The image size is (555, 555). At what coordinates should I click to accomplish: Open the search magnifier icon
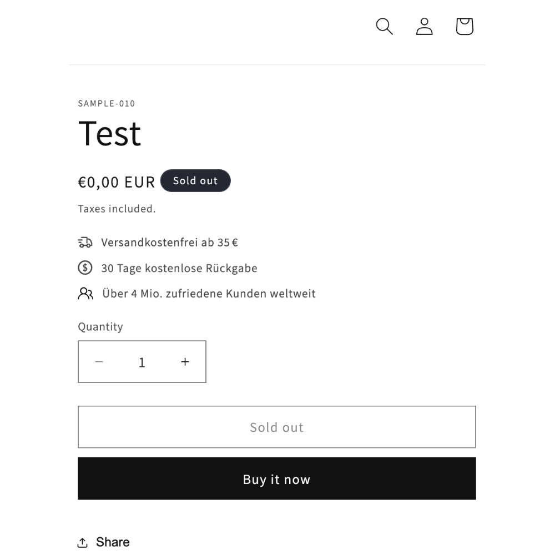point(384,27)
